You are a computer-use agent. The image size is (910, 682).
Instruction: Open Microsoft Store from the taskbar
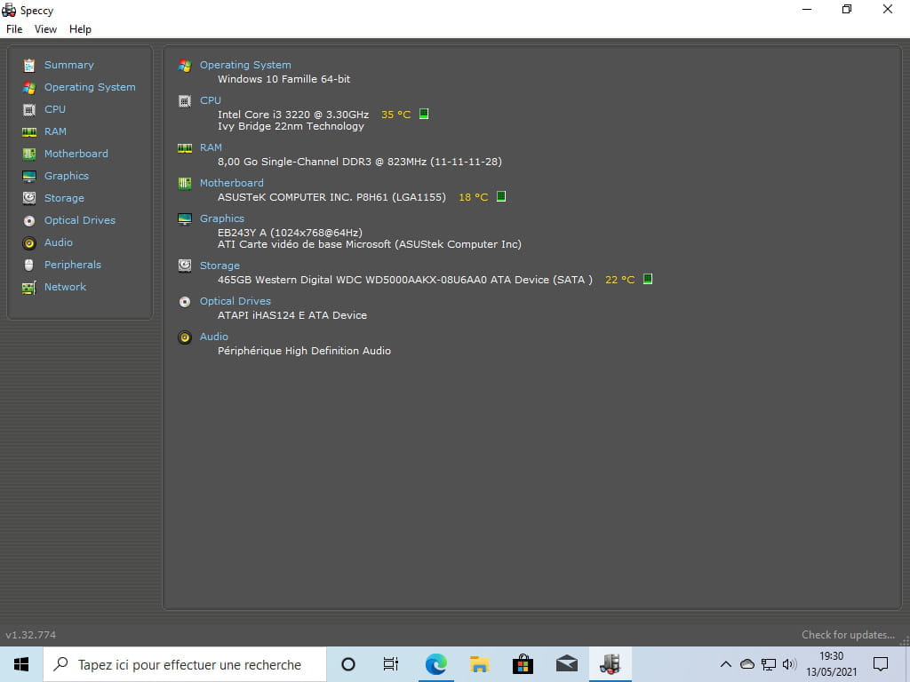pyautogui.click(x=523, y=664)
